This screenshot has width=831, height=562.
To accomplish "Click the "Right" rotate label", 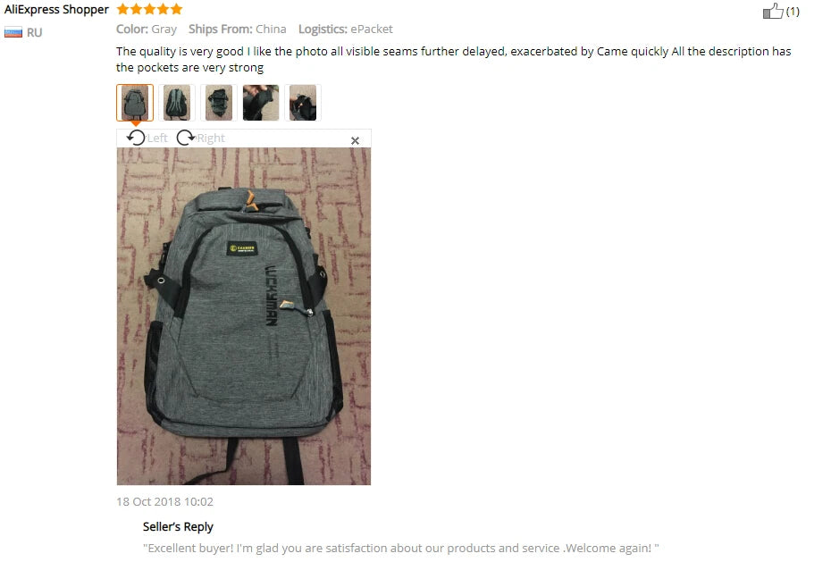I will (211, 138).
